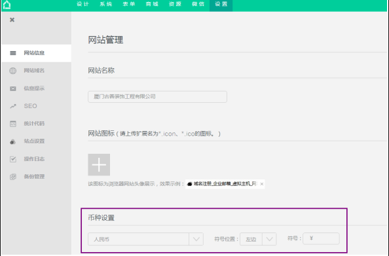Close the sidebar with the X icon
This screenshot has width=389, height=256.
(12, 20)
